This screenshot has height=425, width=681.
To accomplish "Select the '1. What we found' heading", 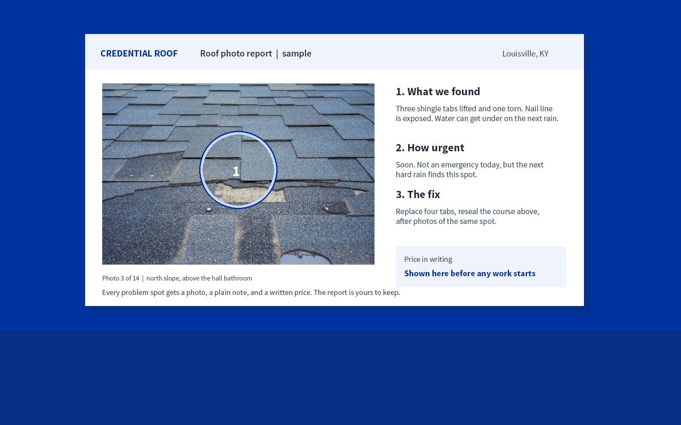I will click(x=438, y=92).
